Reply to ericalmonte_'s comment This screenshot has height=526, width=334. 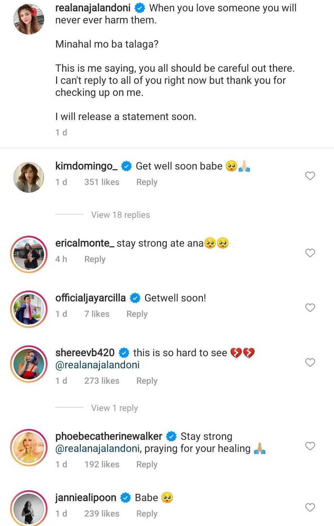(x=95, y=259)
